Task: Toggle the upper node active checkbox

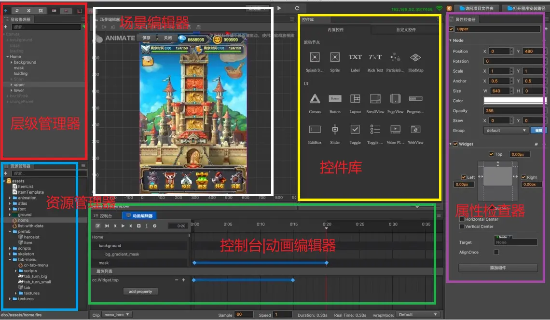Action: tap(452, 29)
